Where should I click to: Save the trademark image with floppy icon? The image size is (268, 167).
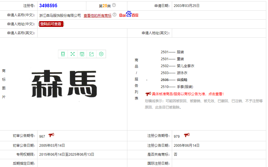click(82, 54)
